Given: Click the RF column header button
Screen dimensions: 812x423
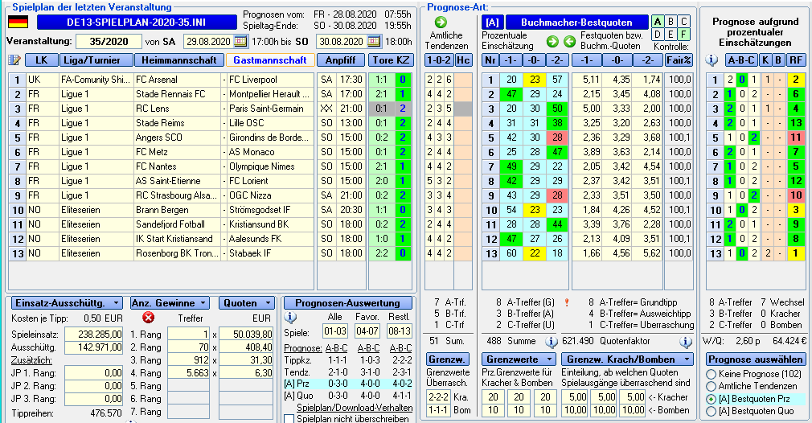Looking at the screenshot, I should click(x=795, y=60).
